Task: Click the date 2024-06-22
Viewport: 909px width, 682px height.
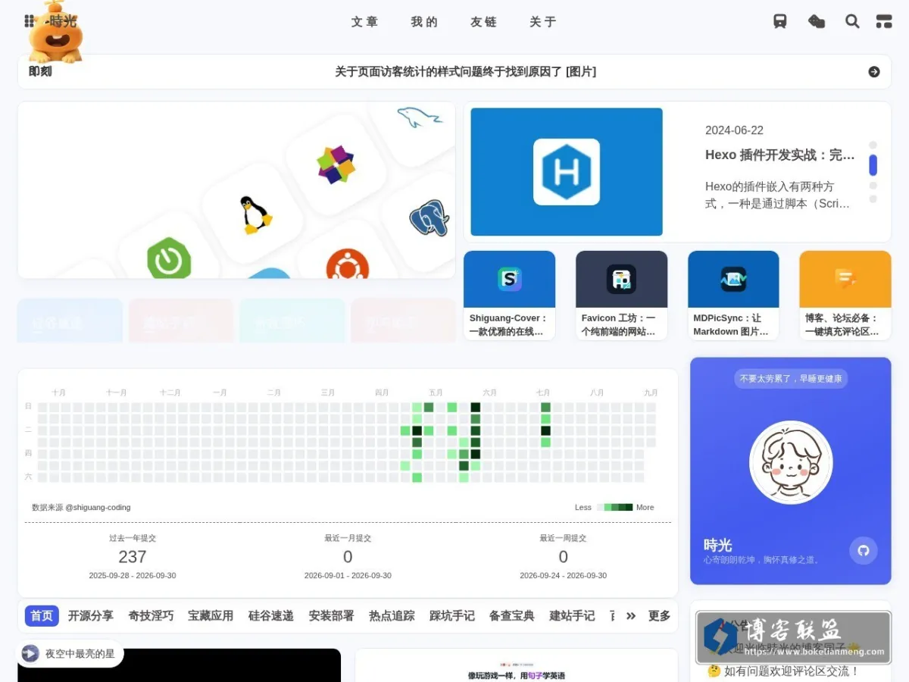Action: [x=734, y=130]
